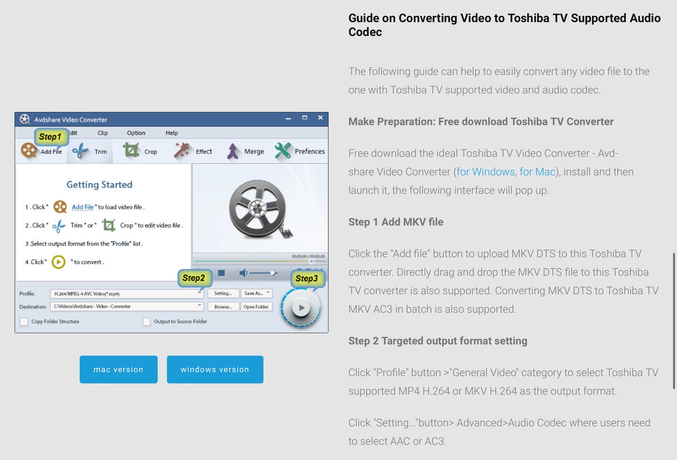Viewport: 677px width, 460px height.
Task: Follow the 'for Mac' download link
Action: point(537,172)
